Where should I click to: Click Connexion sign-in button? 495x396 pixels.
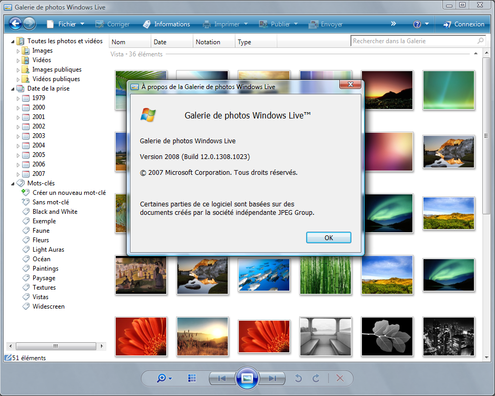(x=463, y=24)
